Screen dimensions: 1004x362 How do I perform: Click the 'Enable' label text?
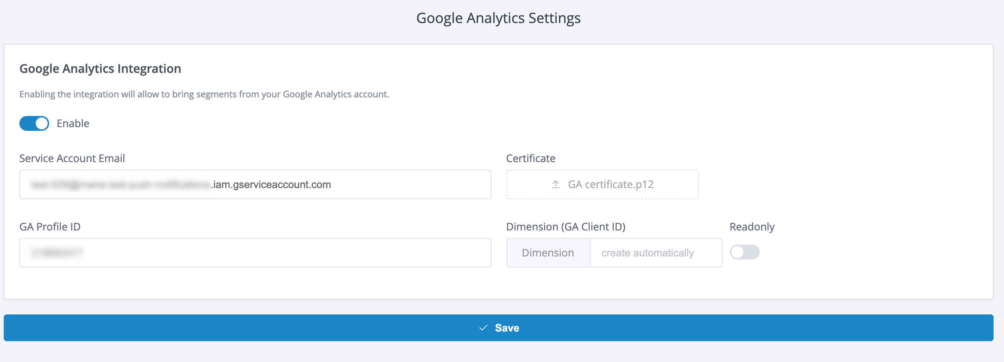pos(73,123)
